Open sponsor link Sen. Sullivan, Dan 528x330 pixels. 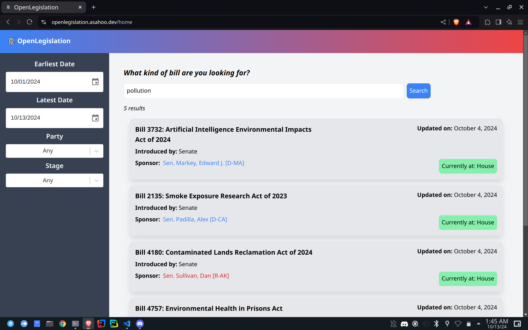(196, 276)
